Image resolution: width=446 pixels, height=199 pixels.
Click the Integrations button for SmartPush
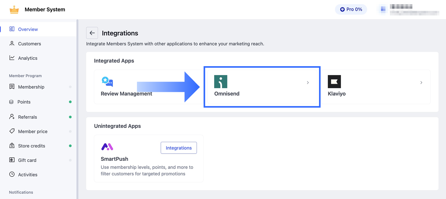pos(179,148)
